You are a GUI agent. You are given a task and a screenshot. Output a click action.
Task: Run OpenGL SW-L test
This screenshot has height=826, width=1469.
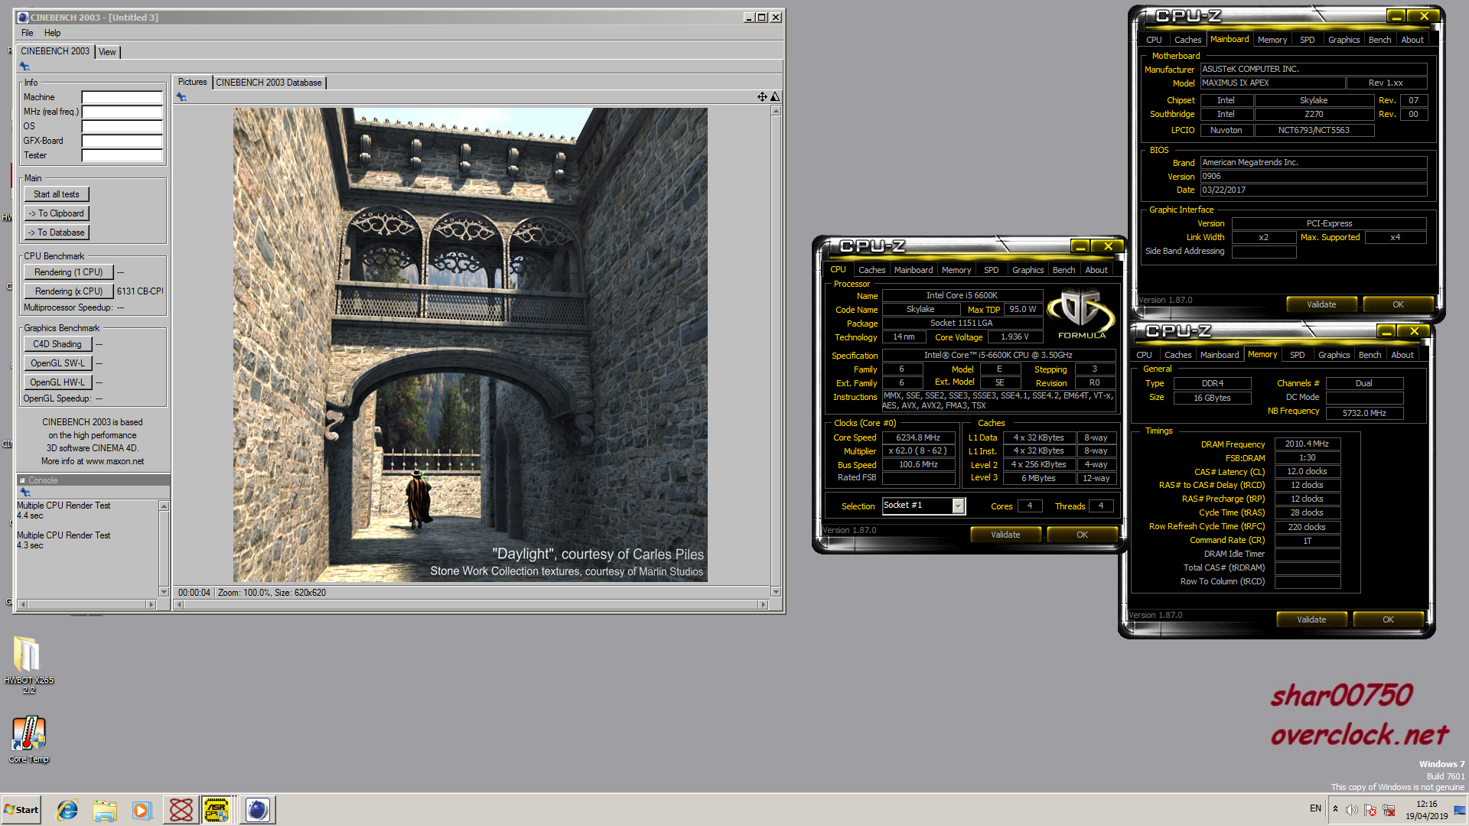(57, 363)
